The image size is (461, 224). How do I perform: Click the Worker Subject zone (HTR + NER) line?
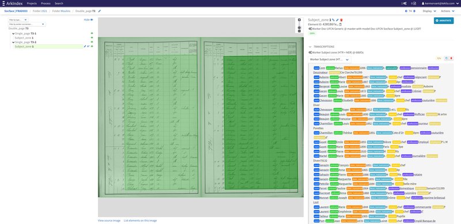coord(336,52)
